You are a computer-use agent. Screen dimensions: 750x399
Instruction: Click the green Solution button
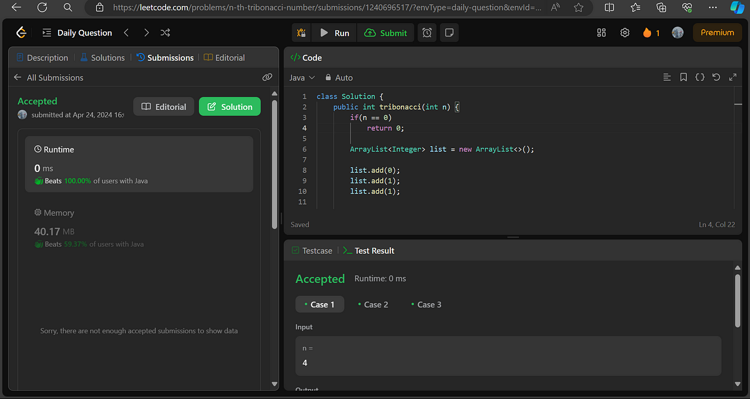click(x=230, y=107)
